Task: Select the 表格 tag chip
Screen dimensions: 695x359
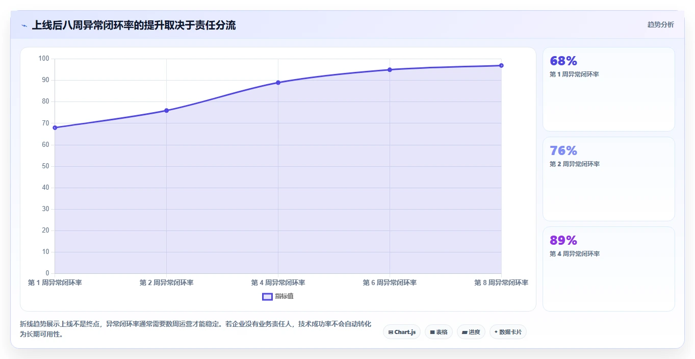Action: point(439,332)
